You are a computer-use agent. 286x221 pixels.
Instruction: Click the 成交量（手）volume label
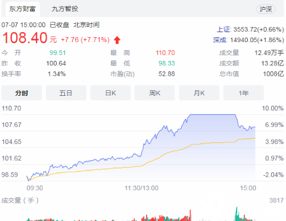20,201
